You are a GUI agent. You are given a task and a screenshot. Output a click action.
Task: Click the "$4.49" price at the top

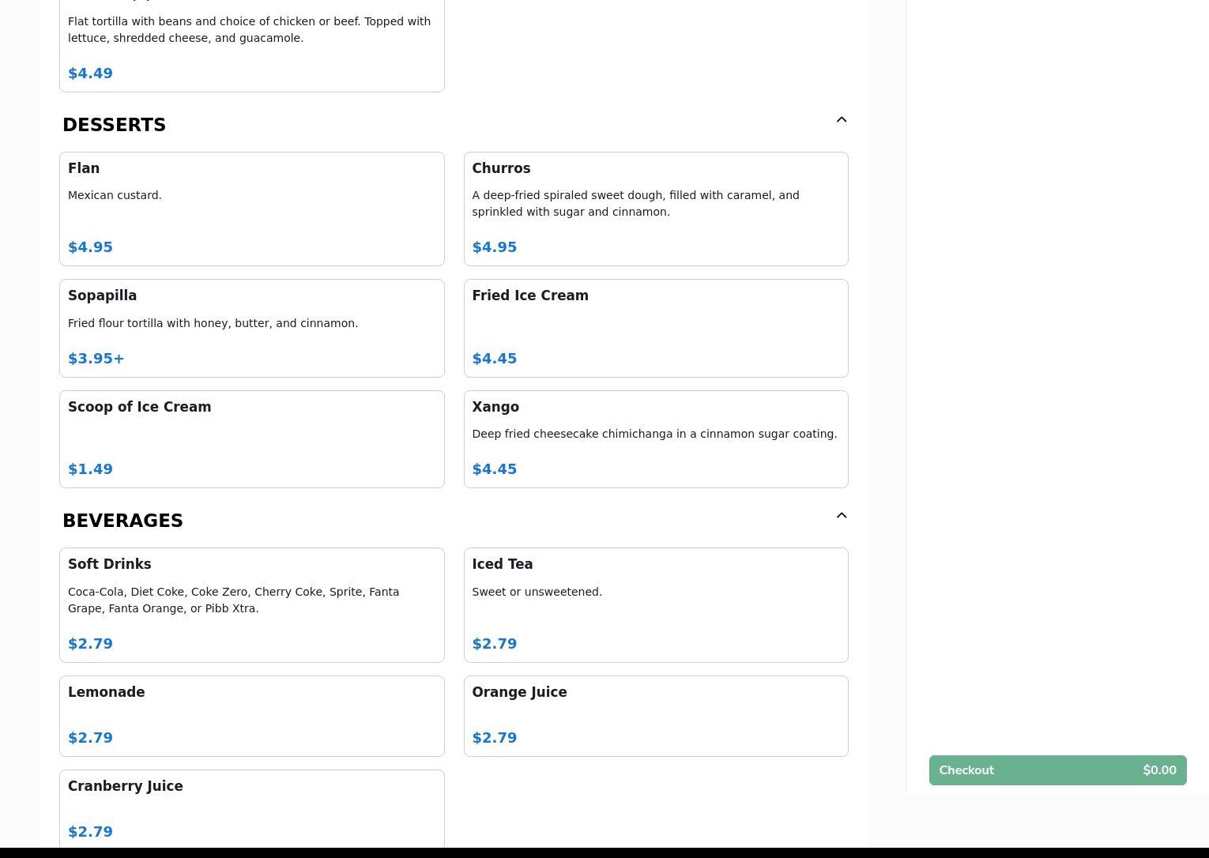pyautogui.click(x=90, y=73)
